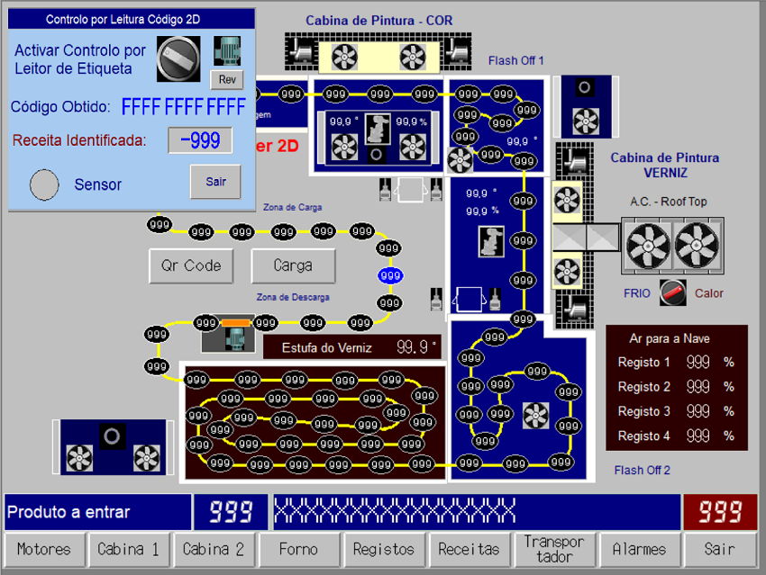Click the Receita Identificada value field
766x575 pixels.
click(x=200, y=140)
